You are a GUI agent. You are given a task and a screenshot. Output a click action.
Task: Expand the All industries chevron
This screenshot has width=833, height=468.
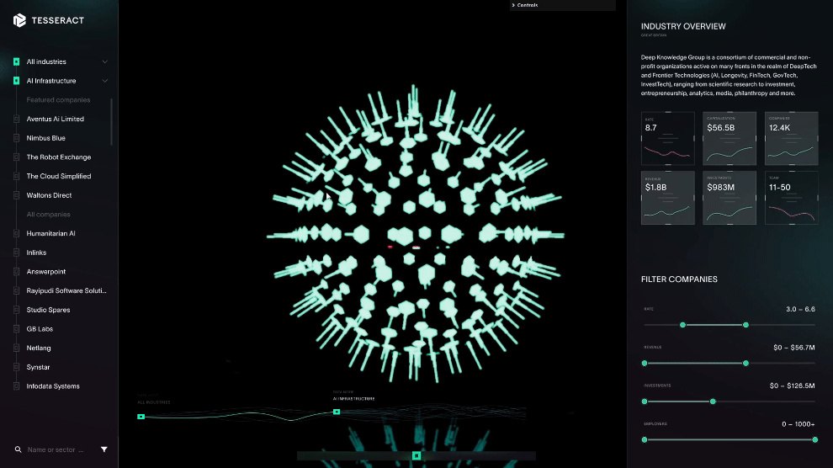point(104,61)
